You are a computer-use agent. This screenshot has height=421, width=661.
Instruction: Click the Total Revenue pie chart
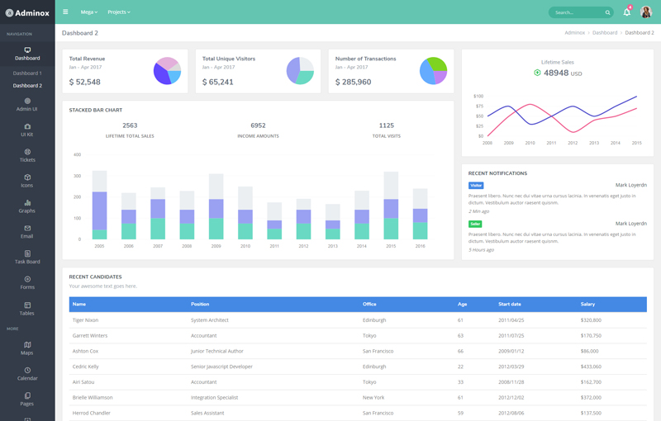(x=167, y=71)
